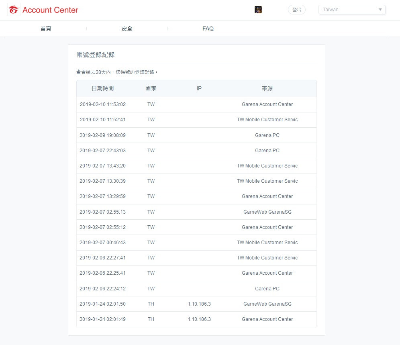Click the IP column header
Screen dimensions: 400x345
coord(199,88)
